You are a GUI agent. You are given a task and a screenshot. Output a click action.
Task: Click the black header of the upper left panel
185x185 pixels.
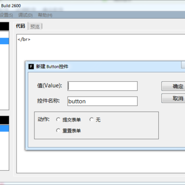5,26
